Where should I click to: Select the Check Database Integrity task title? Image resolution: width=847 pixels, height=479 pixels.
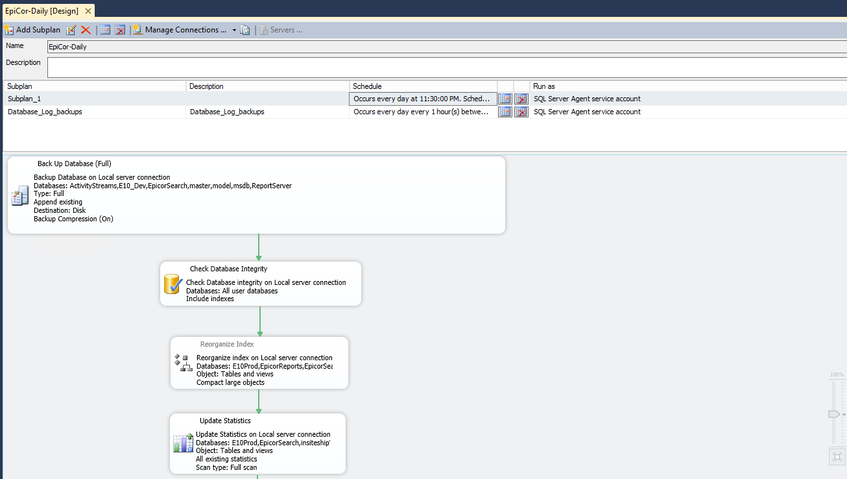pos(228,269)
